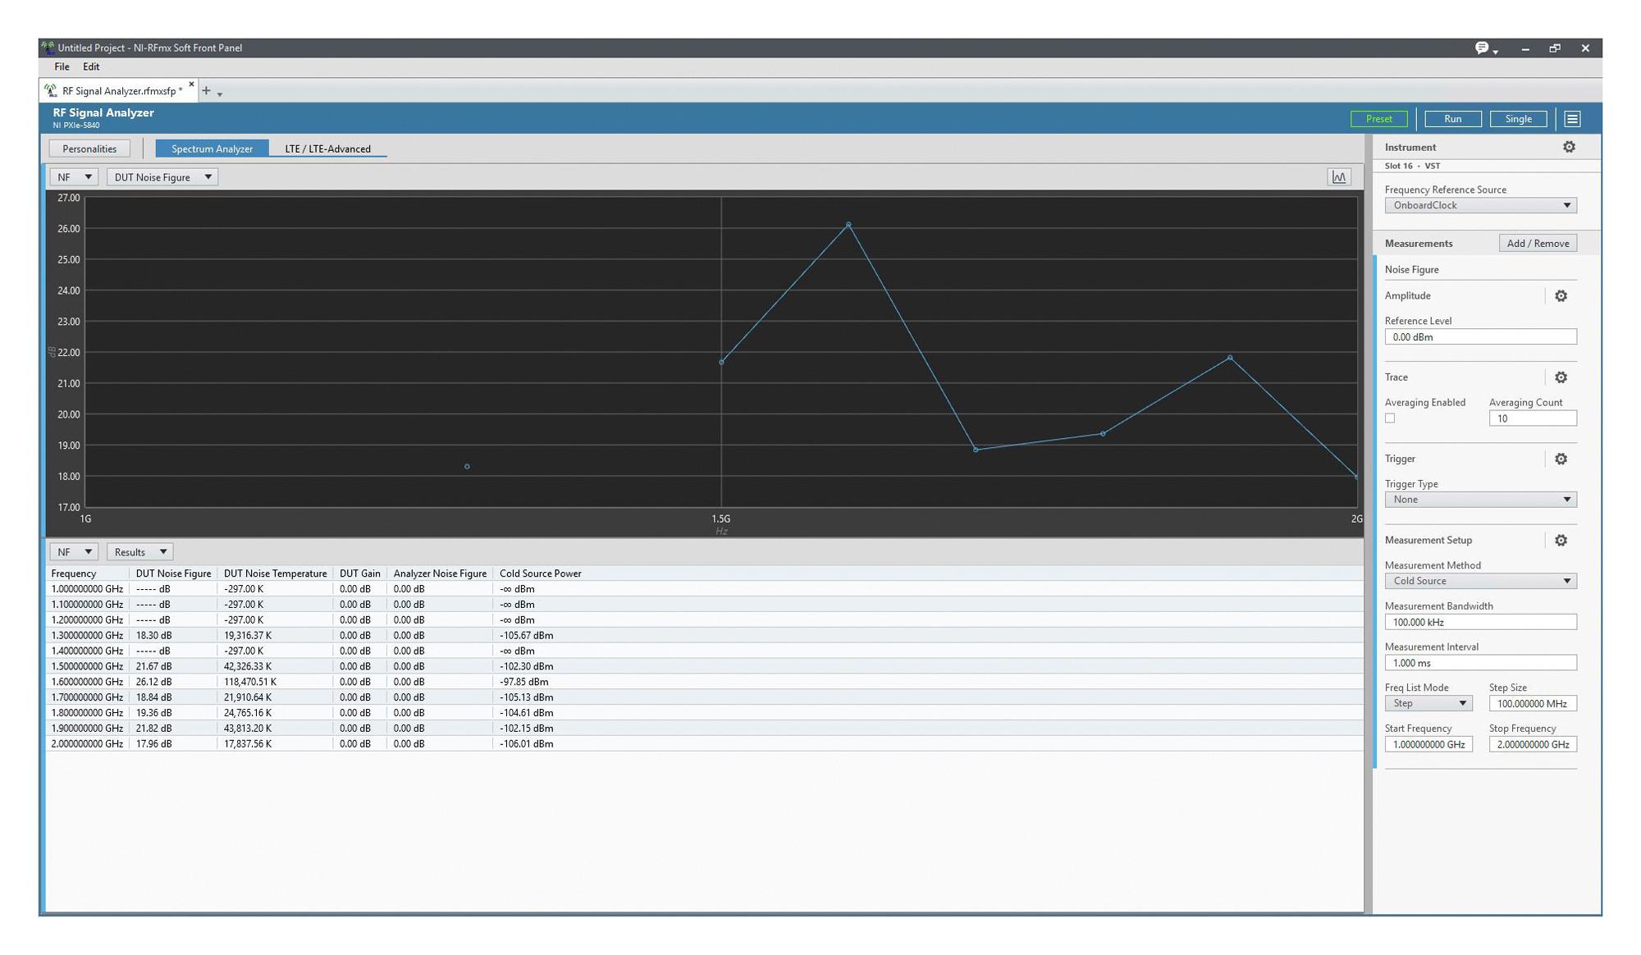Screen dimensions: 1641x955
Task: Enable Averaging by checking Averaging Enabled checkbox
Action: pyautogui.click(x=1389, y=418)
